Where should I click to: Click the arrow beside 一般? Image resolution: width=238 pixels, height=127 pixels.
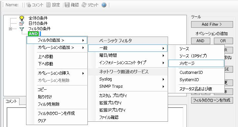(163, 48)
